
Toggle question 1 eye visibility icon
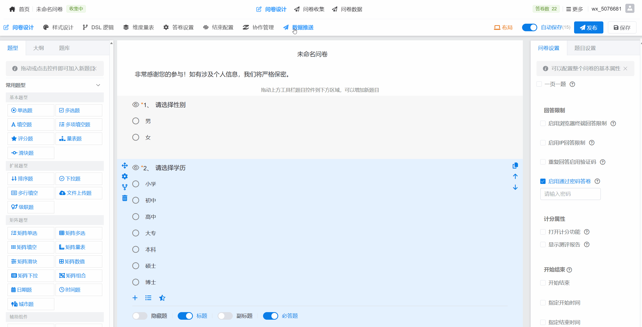(x=136, y=105)
